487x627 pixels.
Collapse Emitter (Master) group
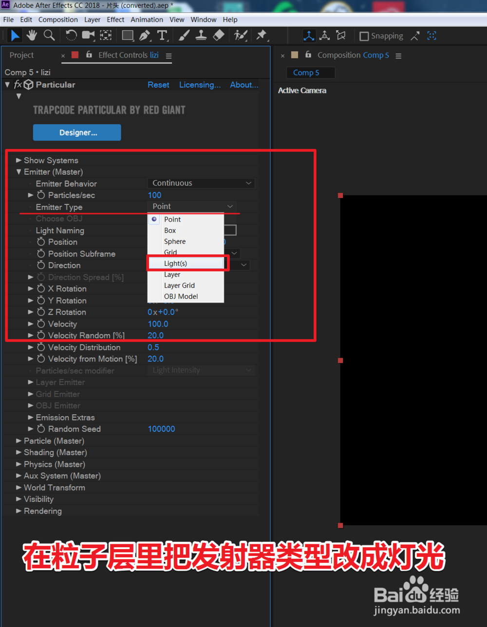[19, 172]
